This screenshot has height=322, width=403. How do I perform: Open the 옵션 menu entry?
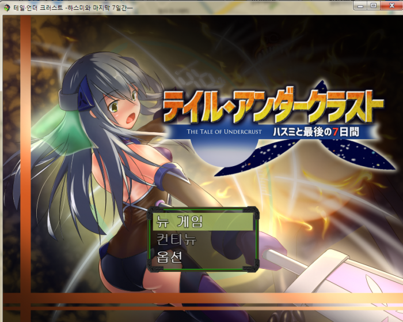click(170, 257)
